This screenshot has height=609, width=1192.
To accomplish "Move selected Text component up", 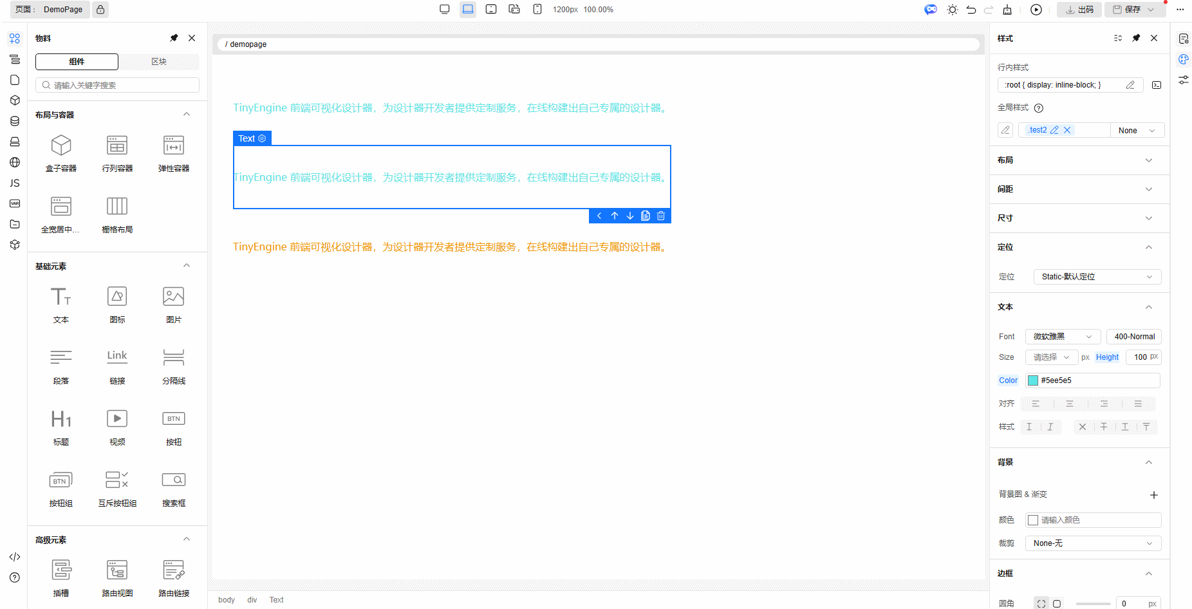I will click(615, 216).
